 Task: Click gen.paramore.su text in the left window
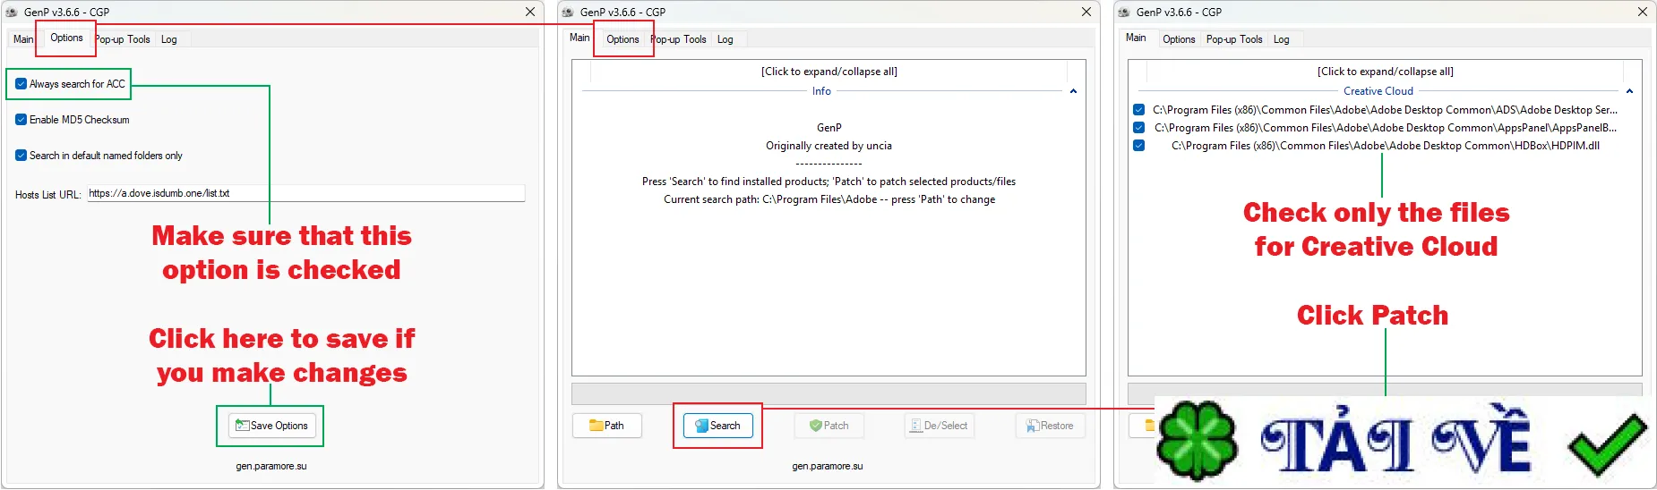coord(271,466)
